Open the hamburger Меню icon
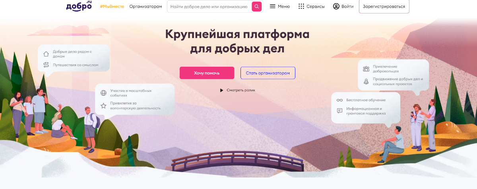 click(272, 6)
